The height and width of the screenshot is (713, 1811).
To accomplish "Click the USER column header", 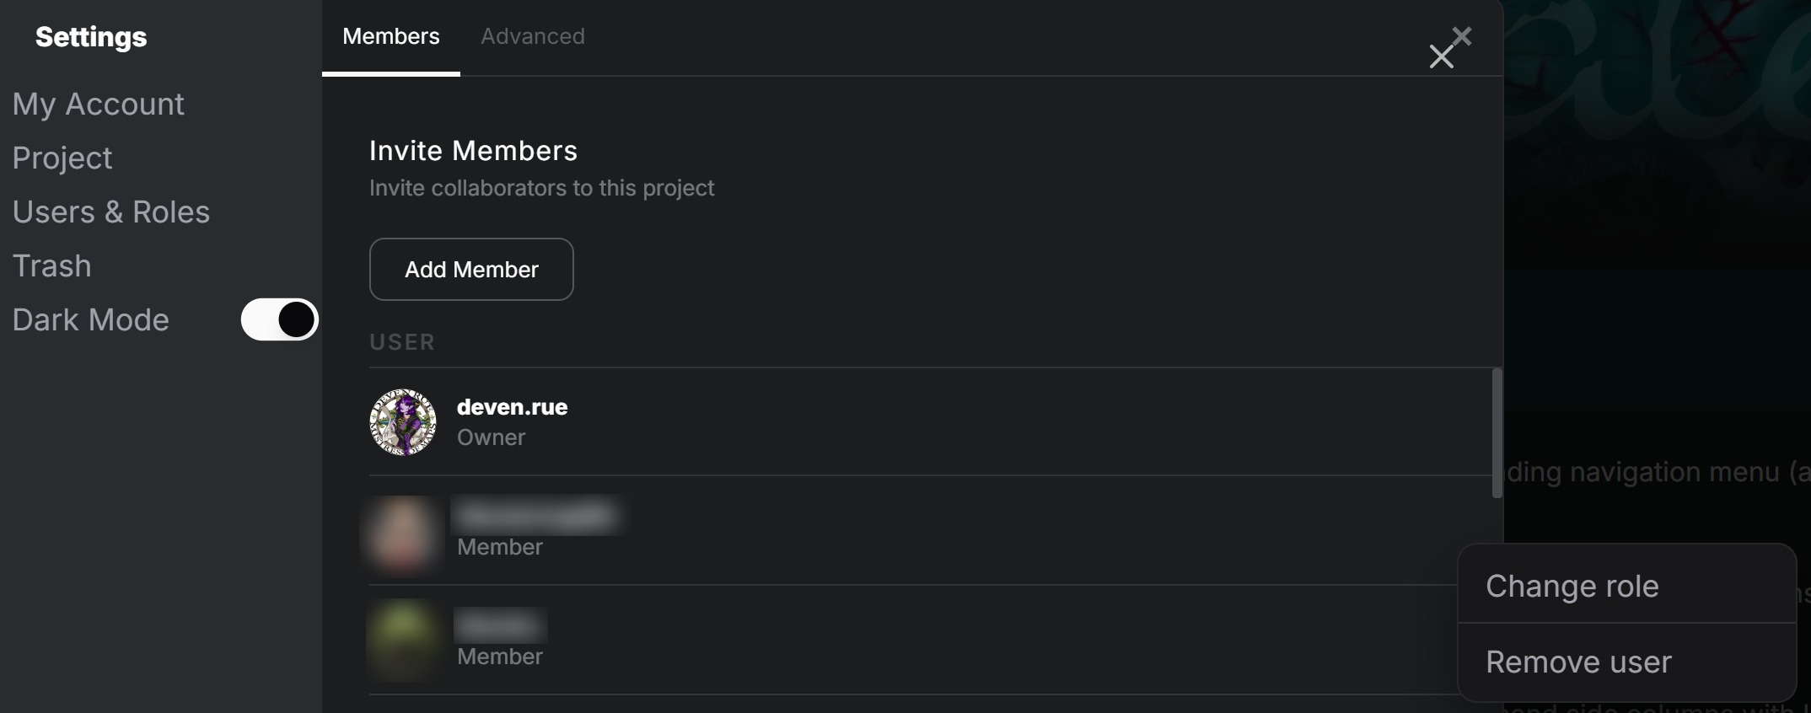I will click(x=401, y=342).
